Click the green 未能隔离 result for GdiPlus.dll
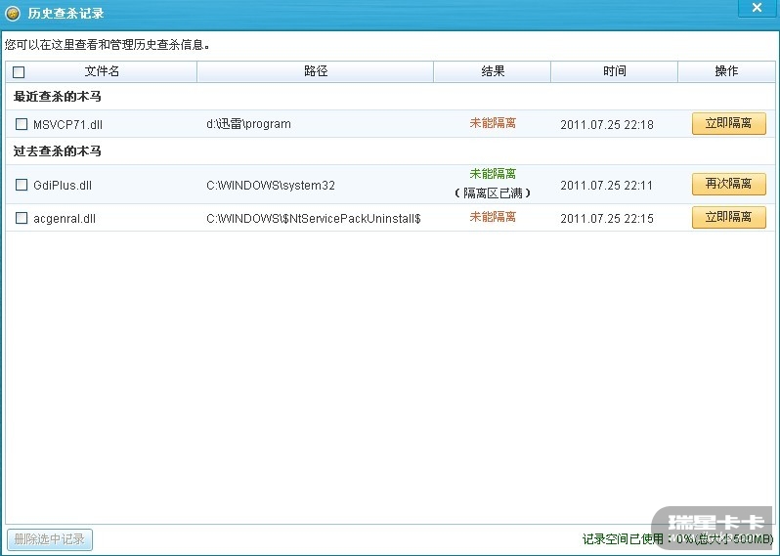This screenshot has height=556, width=780. pyautogui.click(x=493, y=174)
